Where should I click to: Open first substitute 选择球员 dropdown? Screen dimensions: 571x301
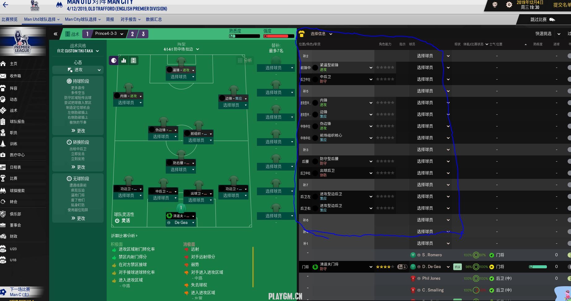pos(276,68)
